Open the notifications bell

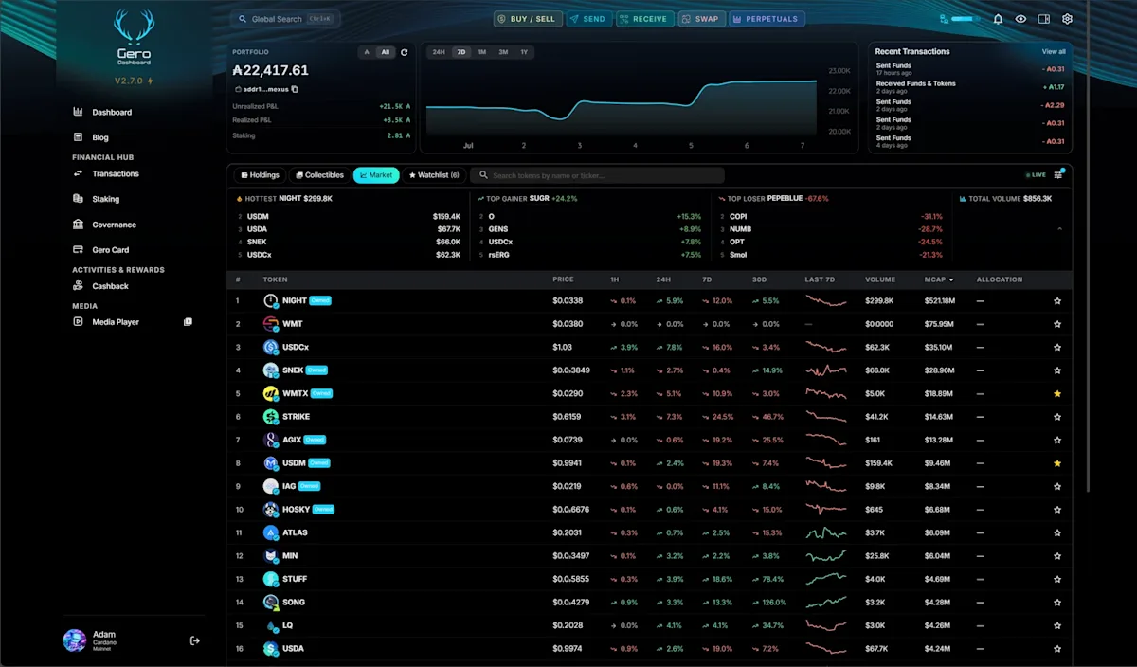point(998,19)
